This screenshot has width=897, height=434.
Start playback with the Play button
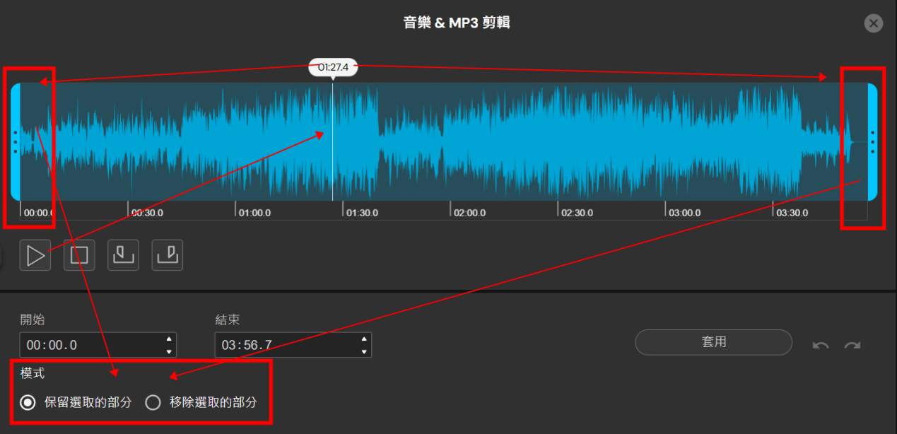tap(35, 255)
